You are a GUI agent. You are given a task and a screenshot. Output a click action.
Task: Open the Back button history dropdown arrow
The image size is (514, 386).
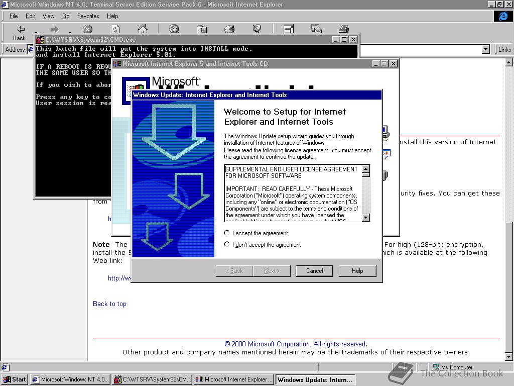[36, 32]
